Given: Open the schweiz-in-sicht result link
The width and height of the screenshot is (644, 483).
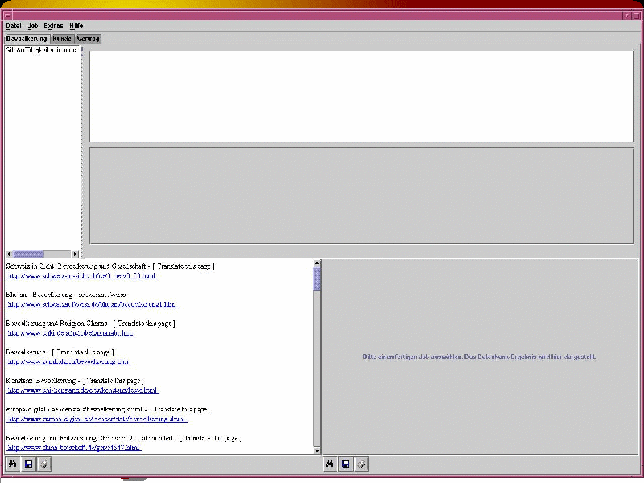Looking at the screenshot, I should tap(82, 275).
